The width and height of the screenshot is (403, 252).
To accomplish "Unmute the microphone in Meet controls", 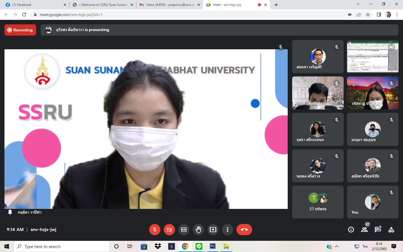I will coord(154,230).
